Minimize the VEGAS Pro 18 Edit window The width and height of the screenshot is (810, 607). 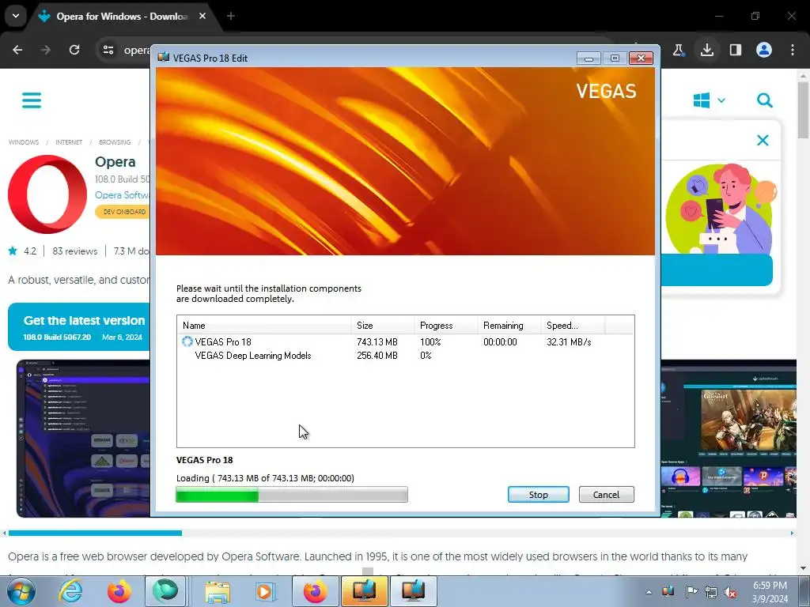(x=589, y=58)
